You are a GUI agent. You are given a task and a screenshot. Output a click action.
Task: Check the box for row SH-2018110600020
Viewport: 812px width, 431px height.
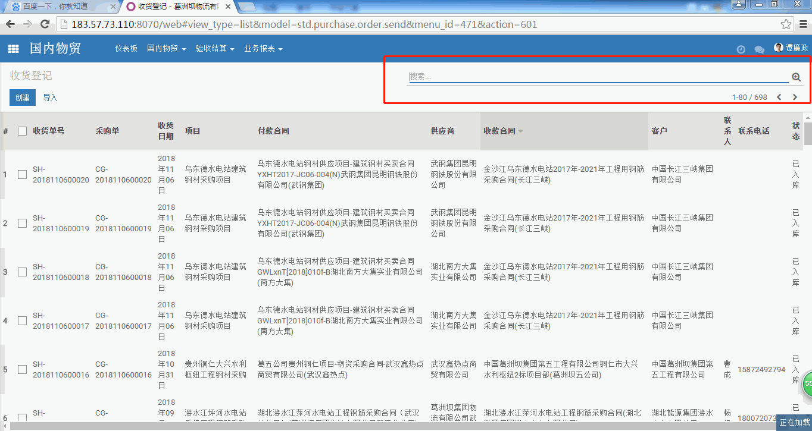click(22, 174)
